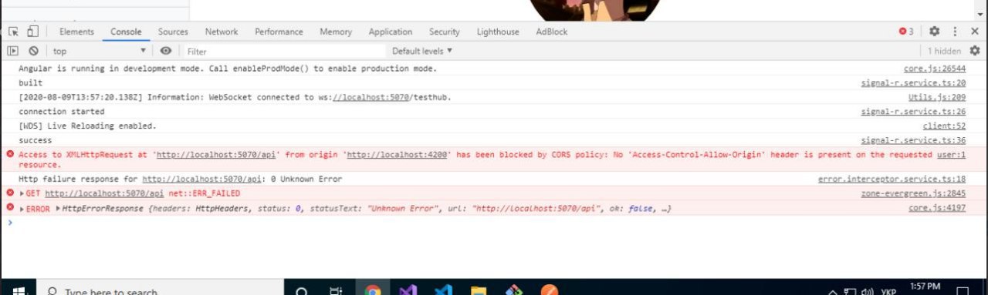988x295 pixels.
Task: Open the Windows Start menu
Action: [x=19, y=290]
